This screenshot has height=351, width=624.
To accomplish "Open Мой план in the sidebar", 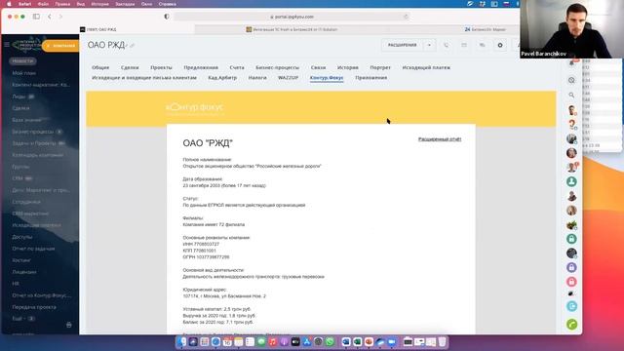I will pos(23,73).
